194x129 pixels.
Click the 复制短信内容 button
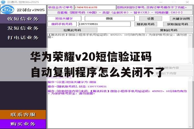pos(169,68)
